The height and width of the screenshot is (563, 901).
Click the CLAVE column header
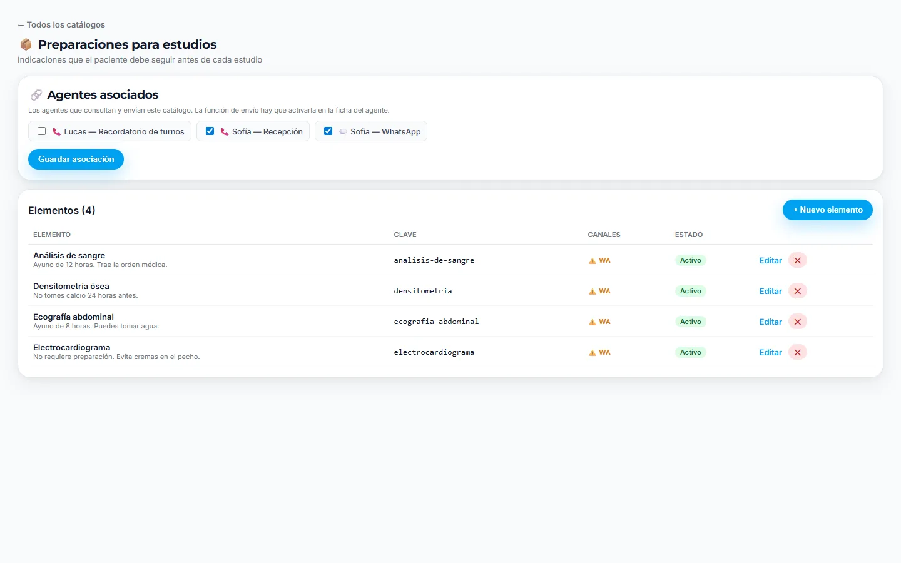pyautogui.click(x=405, y=235)
